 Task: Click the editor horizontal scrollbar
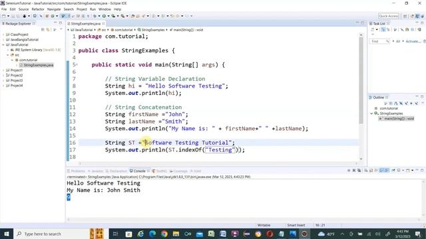(x=218, y=163)
